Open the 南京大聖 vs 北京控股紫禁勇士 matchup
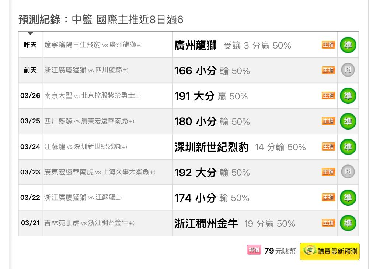The image size is (373, 269). coord(92,96)
